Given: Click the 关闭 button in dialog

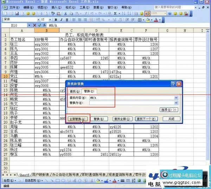Looking at the screenshot, I should pyautogui.click(x=171, y=119).
